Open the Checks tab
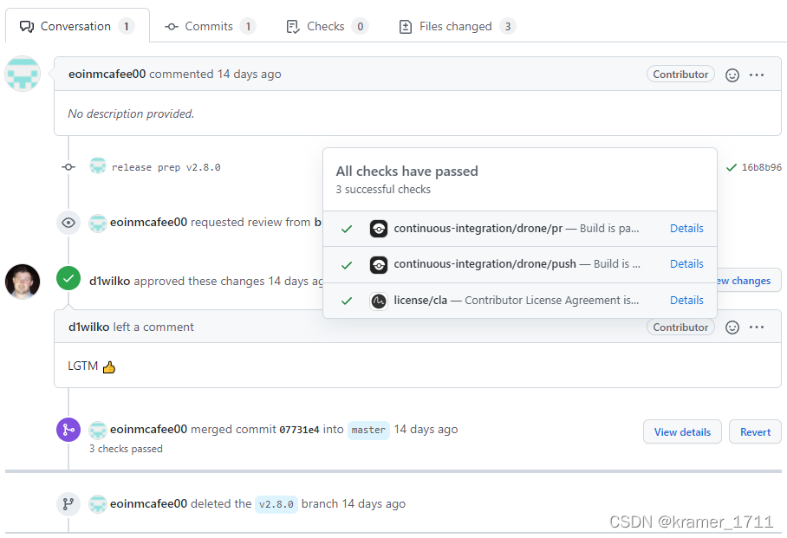The image size is (787, 538). coord(327,26)
